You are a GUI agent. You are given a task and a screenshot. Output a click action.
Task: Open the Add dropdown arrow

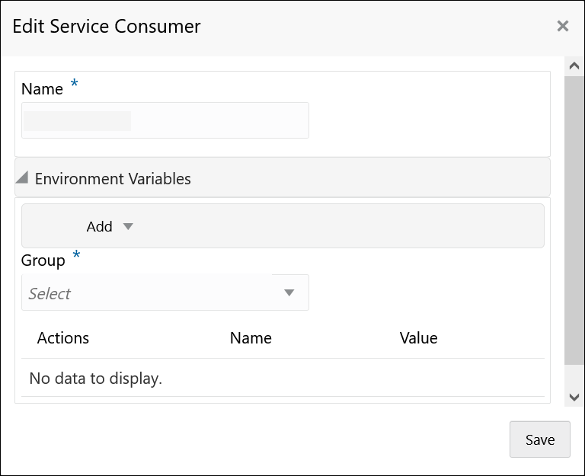tap(128, 226)
